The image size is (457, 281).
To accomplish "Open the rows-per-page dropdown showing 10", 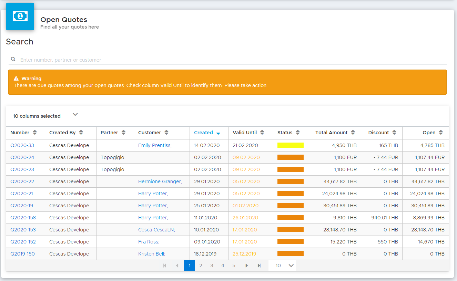I will coord(283,266).
